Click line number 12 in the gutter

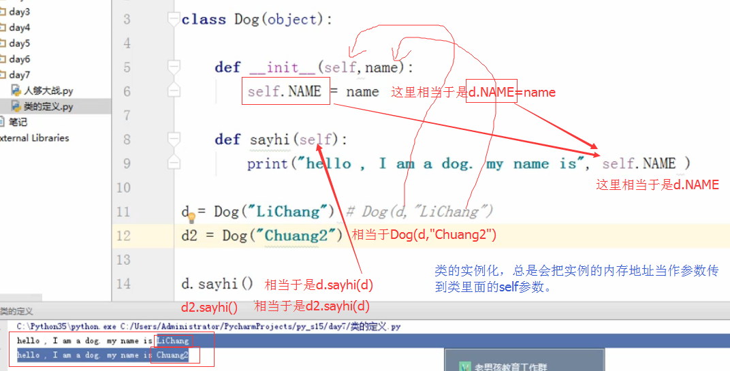[123, 236]
